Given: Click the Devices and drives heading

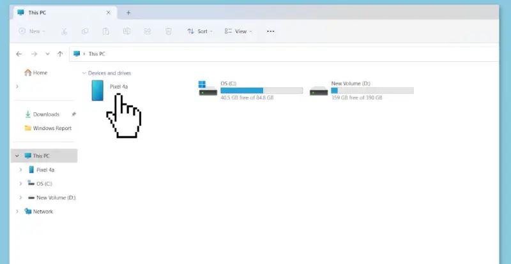Looking at the screenshot, I should tap(109, 73).
